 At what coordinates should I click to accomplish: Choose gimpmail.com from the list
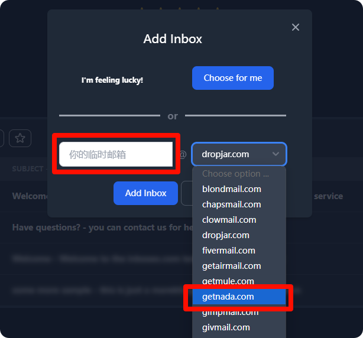click(231, 312)
